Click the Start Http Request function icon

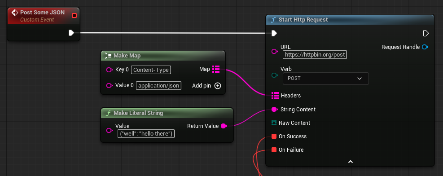click(273, 20)
